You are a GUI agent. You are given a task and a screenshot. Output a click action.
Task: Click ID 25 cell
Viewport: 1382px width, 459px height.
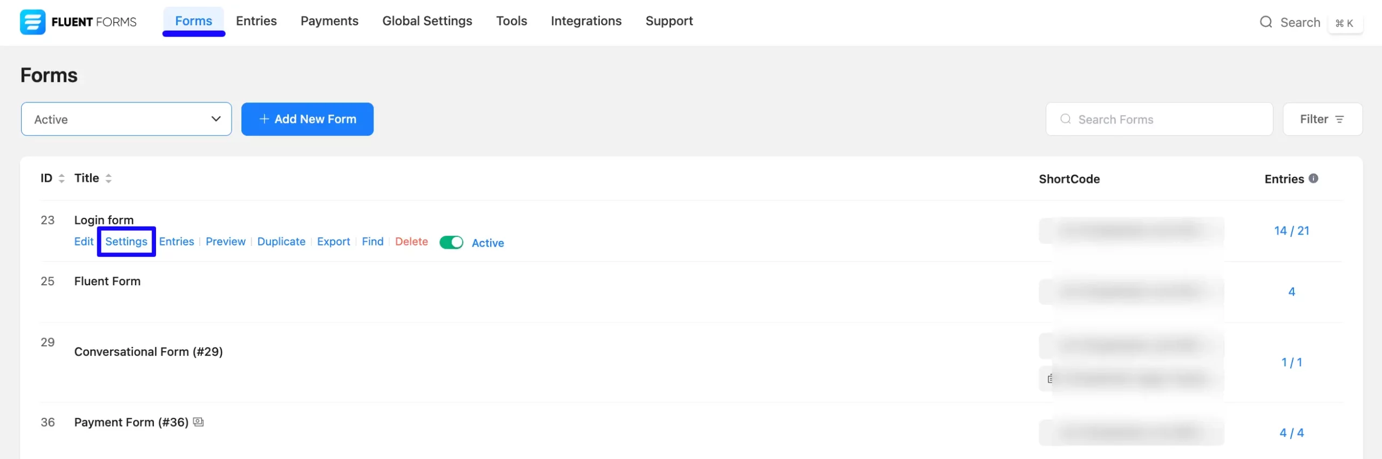(x=48, y=281)
